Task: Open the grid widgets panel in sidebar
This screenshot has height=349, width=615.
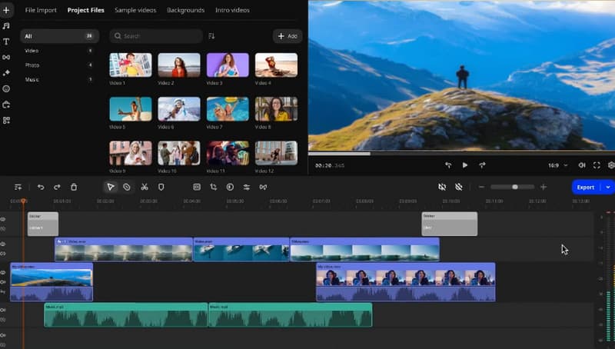Action: pyautogui.click(x=6, y=121)
